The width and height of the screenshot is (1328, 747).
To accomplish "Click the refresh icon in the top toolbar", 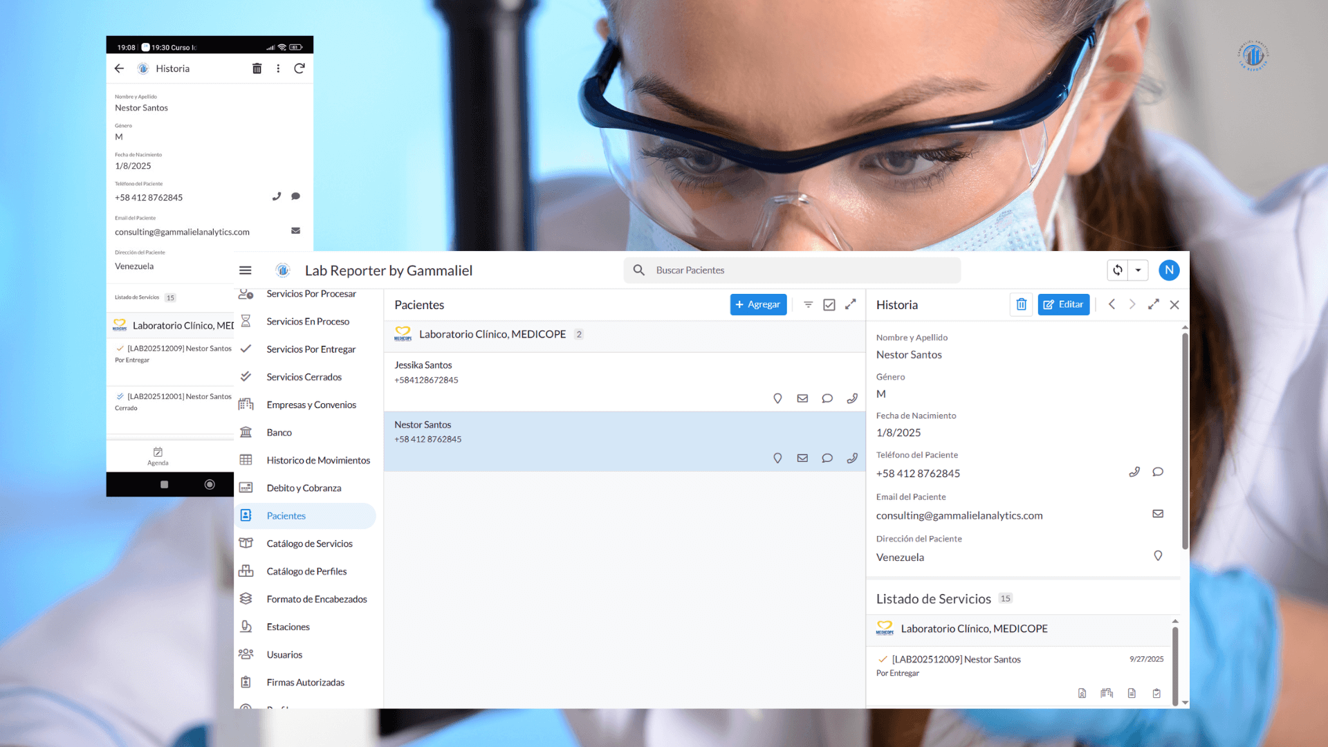I will pyautogui.click(x=1116, y=270).
